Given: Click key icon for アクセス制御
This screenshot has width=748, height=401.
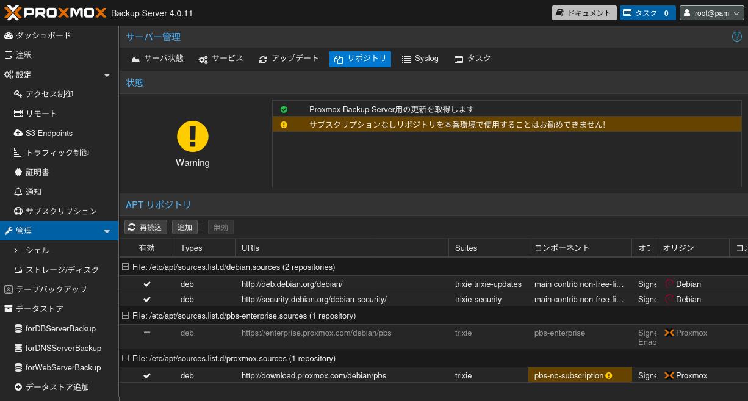Looking at the screenshot, I should pyautogui.click(x=18, y=94).
